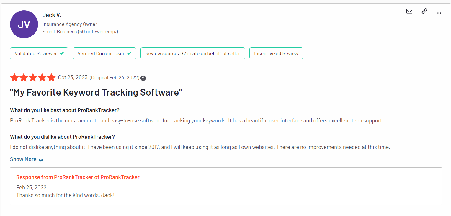Click the JV avatar circle
The height and width of the screenshot is (216, 451).
click(24, 24)
